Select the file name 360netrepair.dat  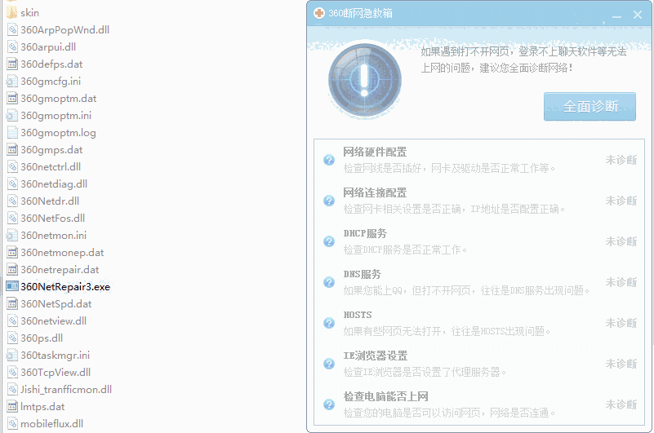60,269
